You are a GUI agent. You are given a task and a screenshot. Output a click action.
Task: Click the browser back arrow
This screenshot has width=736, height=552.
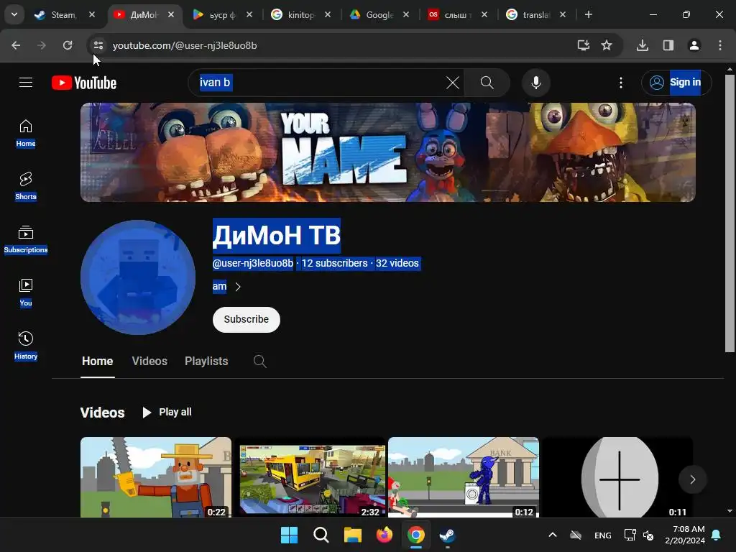point(16,45)
